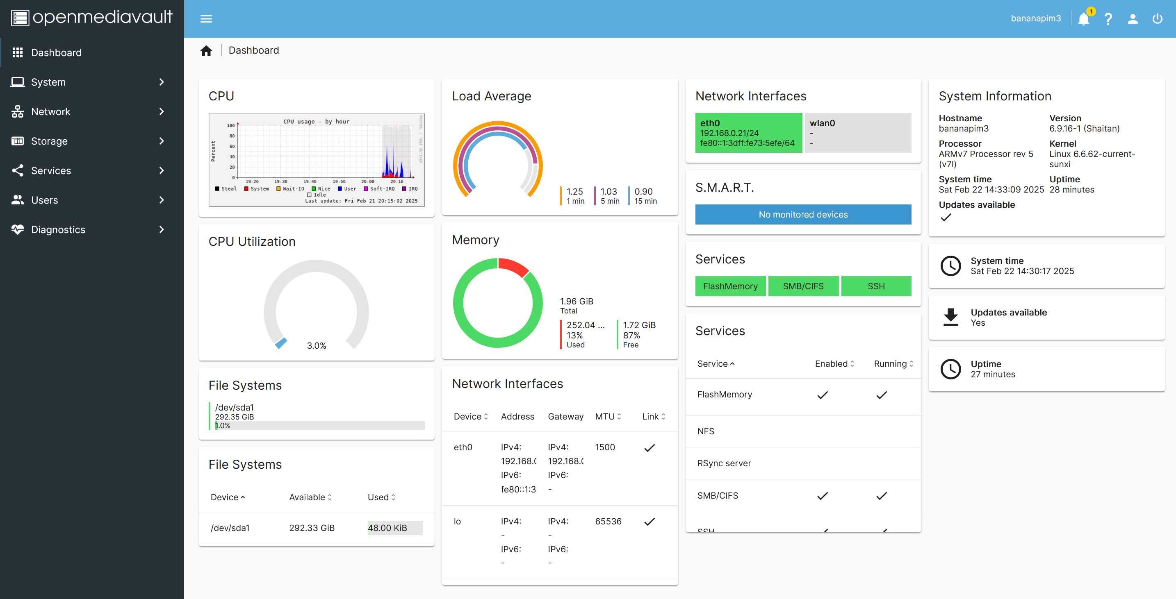1176x599 pixels.
Task: Click the green FlashMemory service badge
Action: pos(730,286)
